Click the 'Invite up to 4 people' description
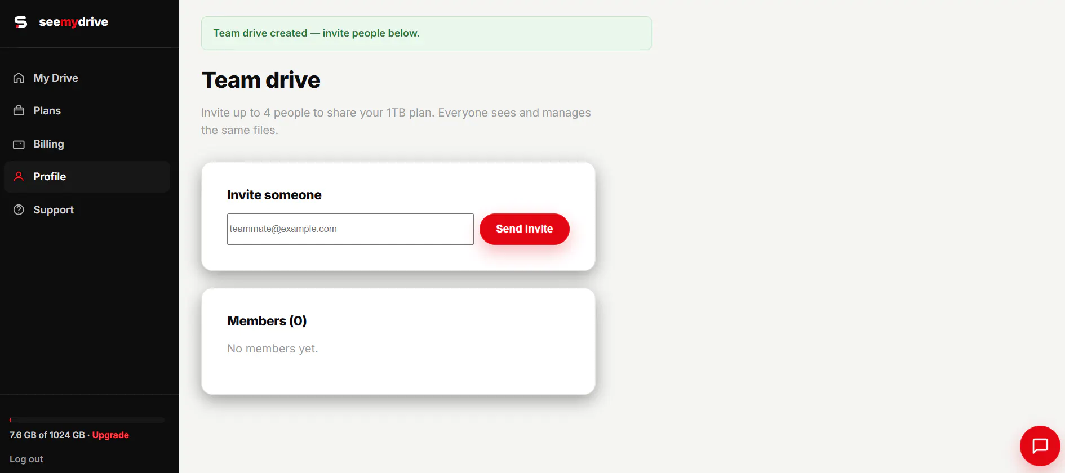Screen dimensions: 1065x473 [x=396, y=121]
